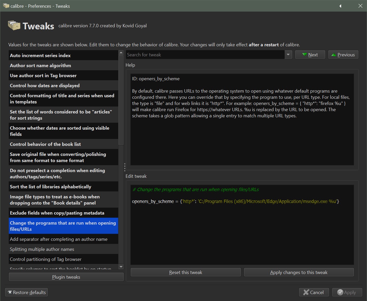Restore defaults for all tweaks
This screenshot has width=367, height=301.
pyautogui.click(x=26, y=292)
